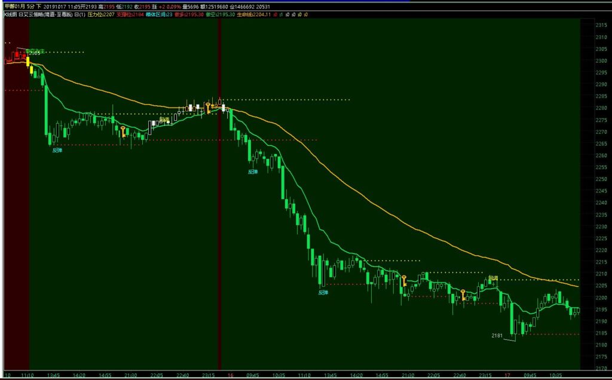Click the 2305 high price label

34,54
